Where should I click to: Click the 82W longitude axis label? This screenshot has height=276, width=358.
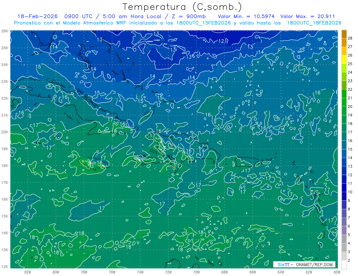pyautogui.click(x=27, y=272)
